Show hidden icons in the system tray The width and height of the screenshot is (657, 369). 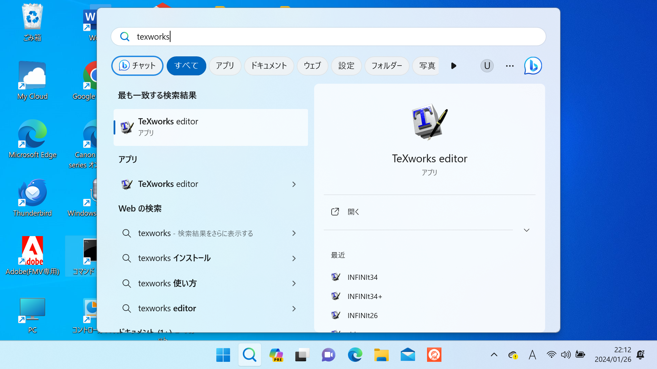[494, 355]
